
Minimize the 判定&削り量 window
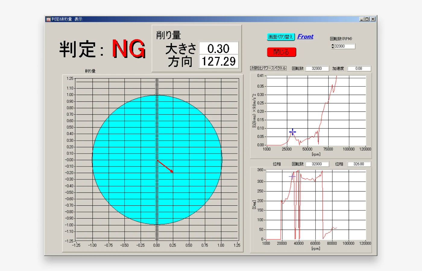click(362, 19)
